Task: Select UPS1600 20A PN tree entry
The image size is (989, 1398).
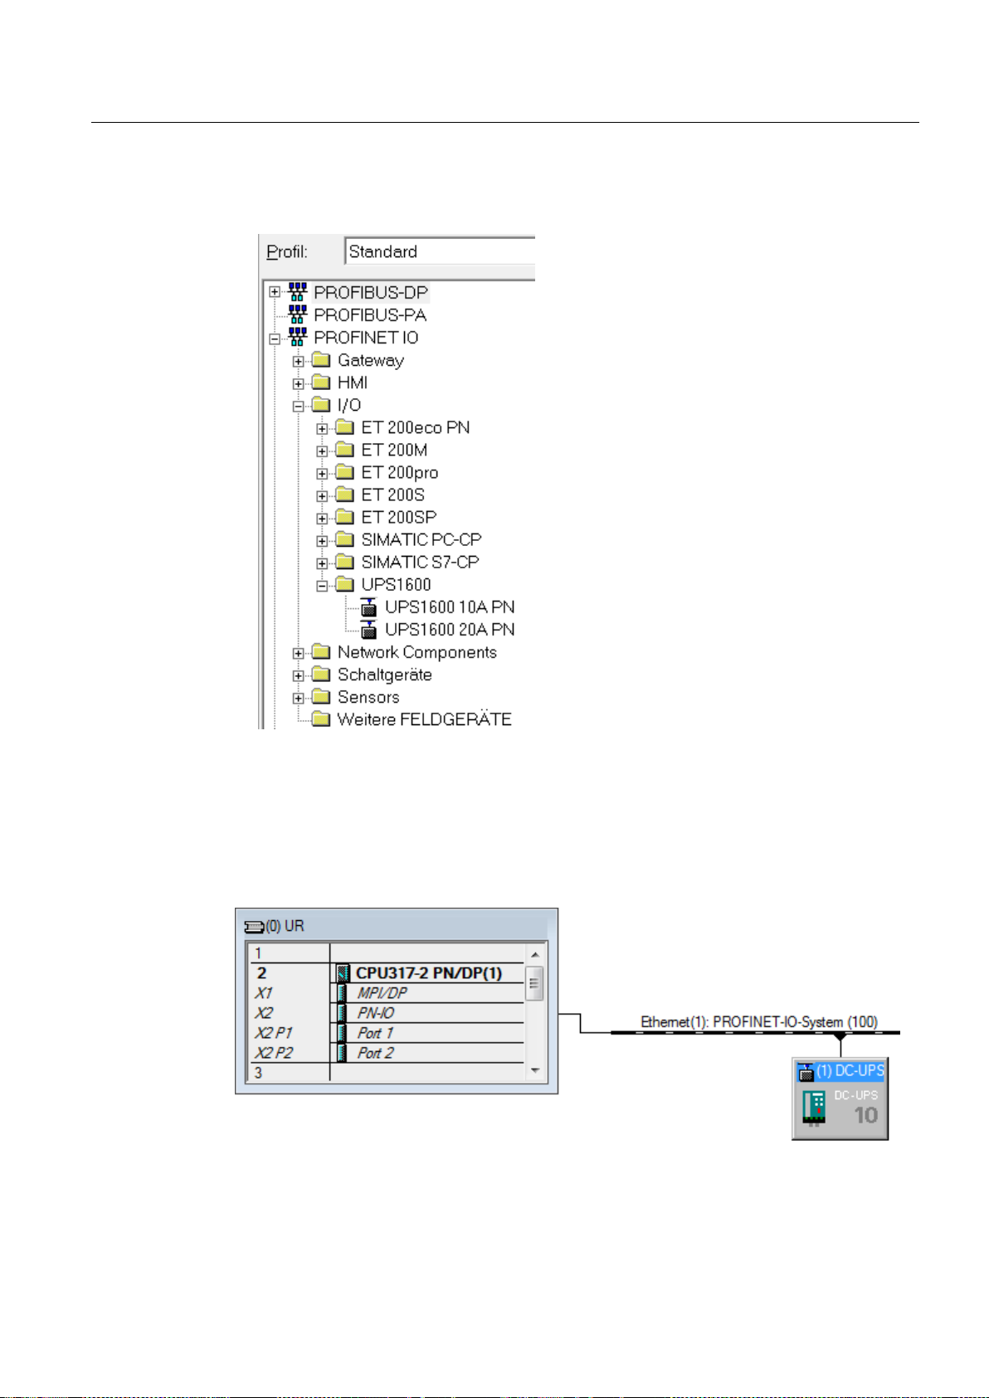Action: click(450, 630)
